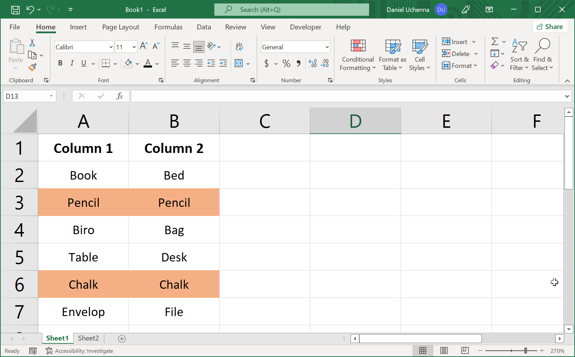Screen dimensions: 575x357
Task: Click the AutoSum icon
Action: tap(495, 42)
